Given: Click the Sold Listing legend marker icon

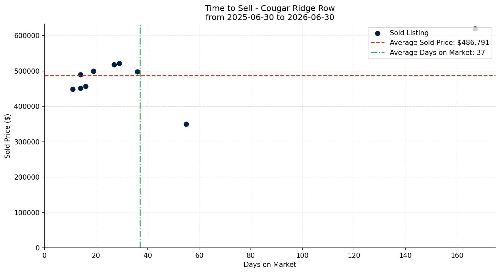Looking at the screenshot, I should [x=378, y=33].
